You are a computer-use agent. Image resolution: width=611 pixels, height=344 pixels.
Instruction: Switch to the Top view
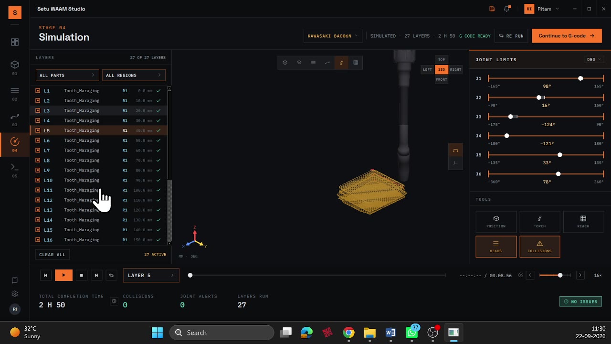[442, 60]
